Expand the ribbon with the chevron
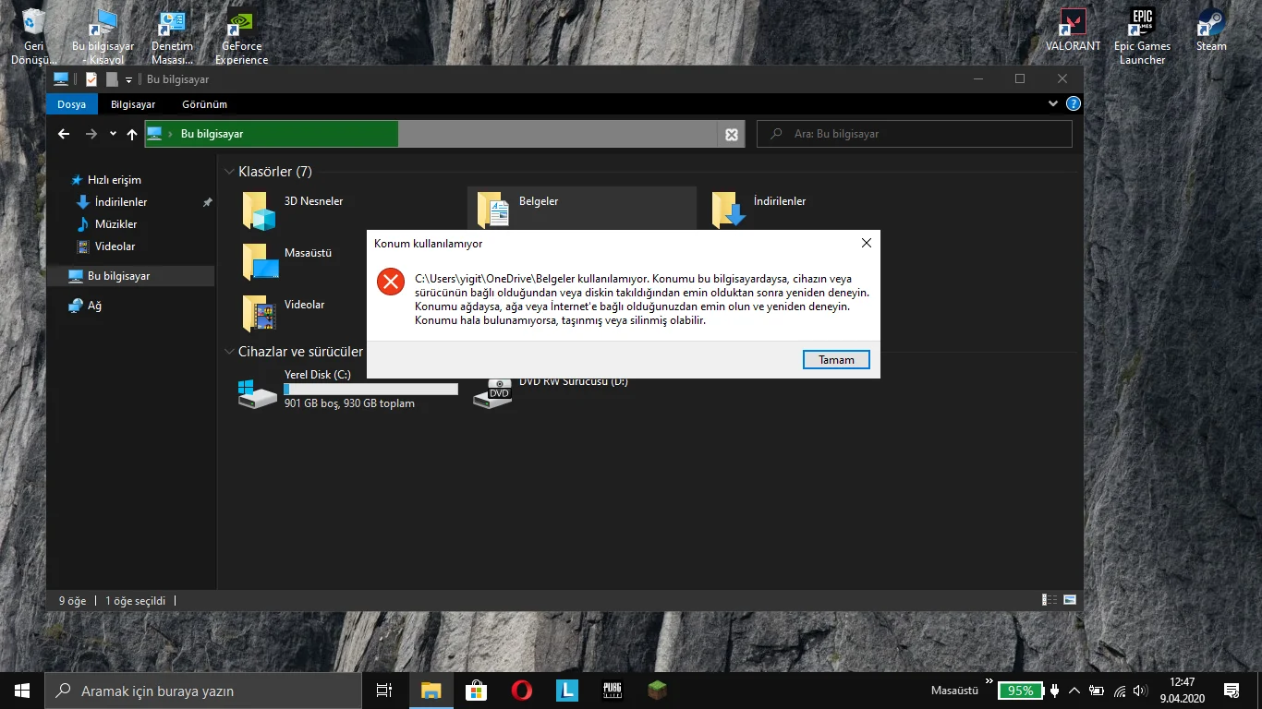 1053,104
